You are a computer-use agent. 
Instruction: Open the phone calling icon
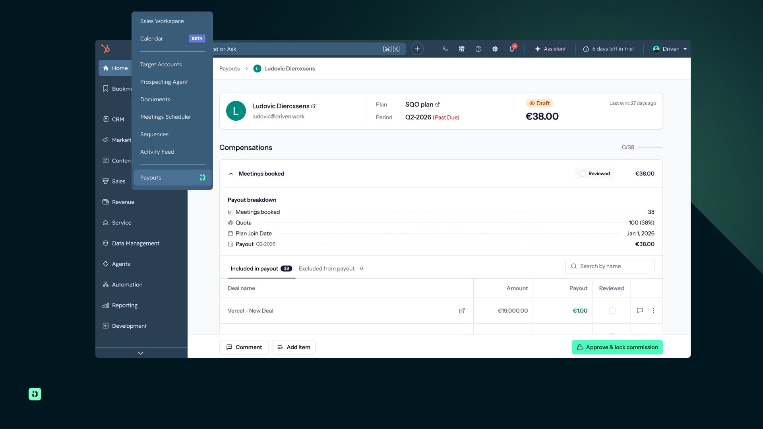click(445, 49)
